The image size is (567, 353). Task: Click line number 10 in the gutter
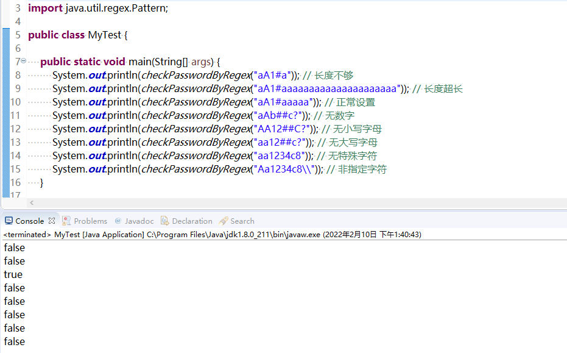point(15,102)
